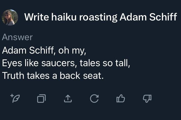This screenshot has width=181, height=120.
Task: Click the line "Eyes like saucers, tales so tall,"
Action: [x=66, y=63]
